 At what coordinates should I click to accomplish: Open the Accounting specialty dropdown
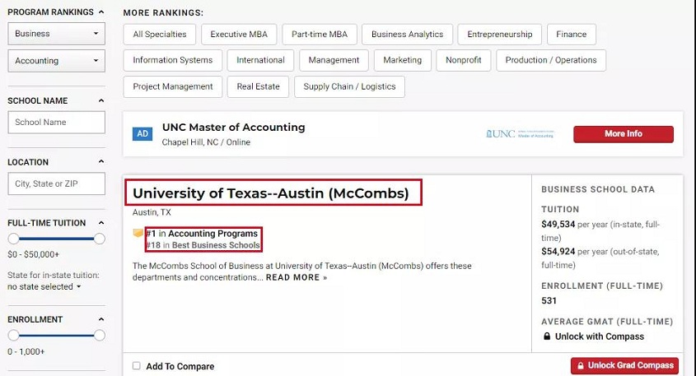(x=56, y=61)
